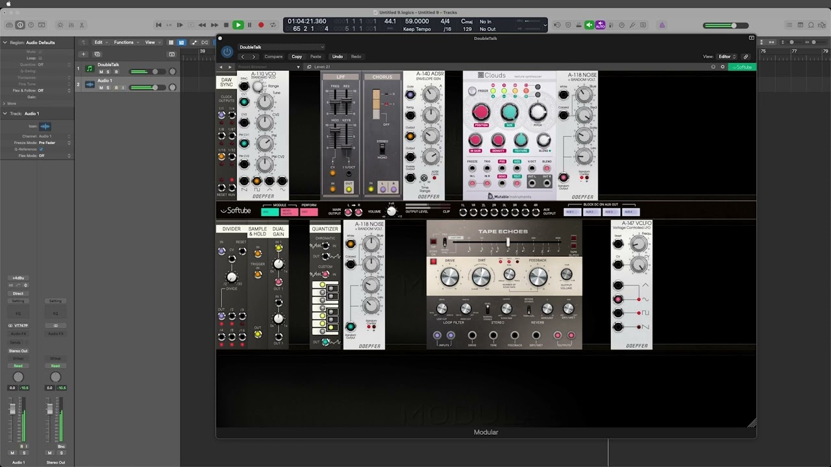This screenshot has height=467, width=831.
Task: Open the Quantize dropdown in Region inspector
Action: (x=55, y=65)
